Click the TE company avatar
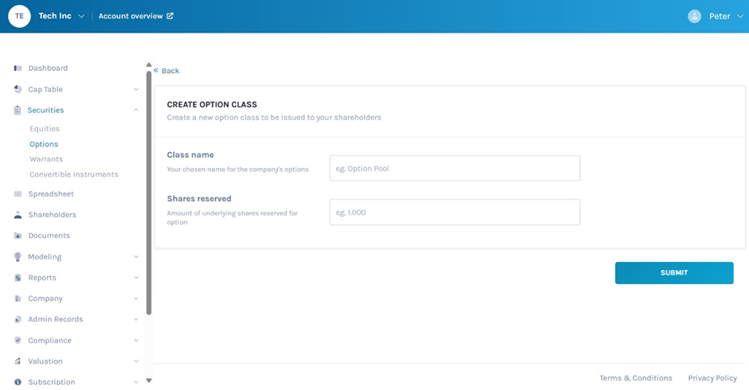Viewport: 749px width, 390px height. click(19, 16)
